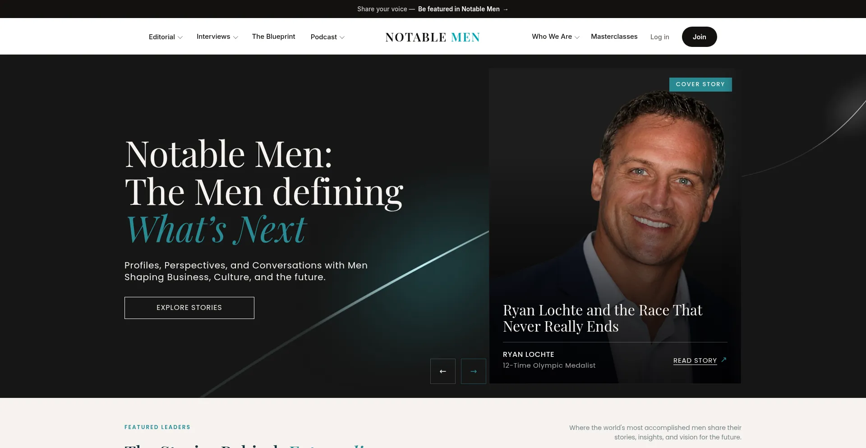Click 'Share your voice' banner text
The height and width of the screenshot is (448, 866).
pos(382,9)
